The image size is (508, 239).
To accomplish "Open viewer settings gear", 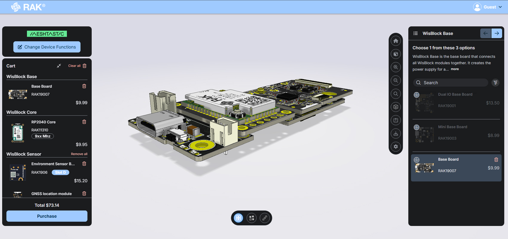I will point(396,147).
